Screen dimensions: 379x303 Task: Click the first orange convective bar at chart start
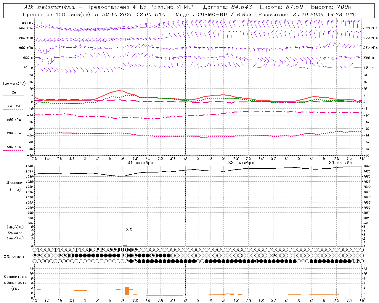[x=38, y=289]
